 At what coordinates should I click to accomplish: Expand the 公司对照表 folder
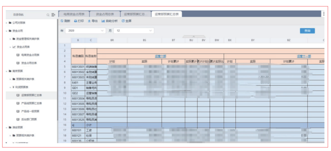click(7, 23)
